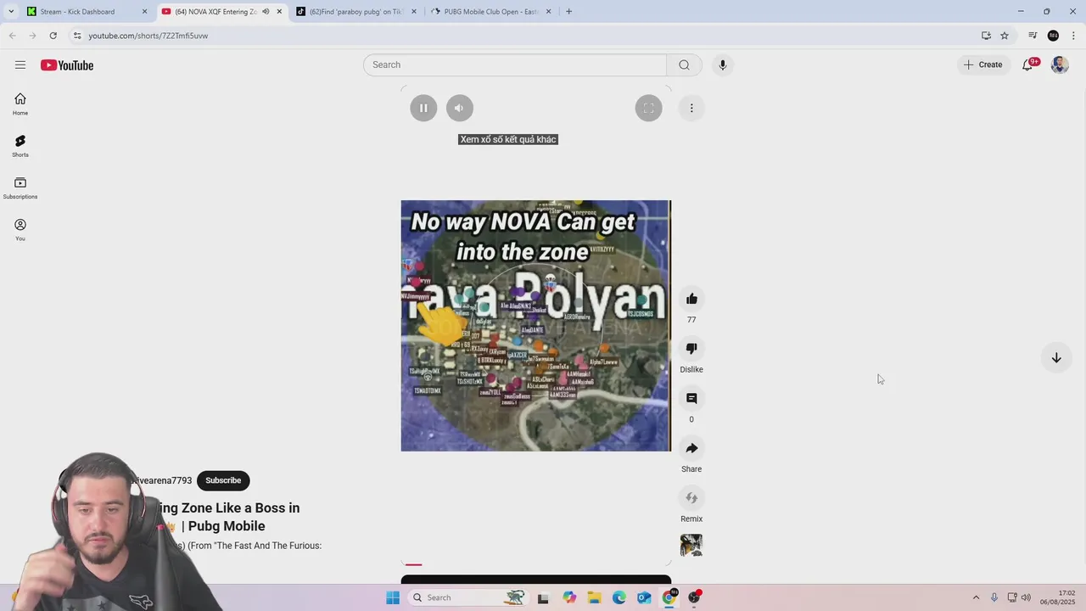Screen dimensions: 1086x611
Task: Like the Short with 77 likes
Action: tap(691, 299)
